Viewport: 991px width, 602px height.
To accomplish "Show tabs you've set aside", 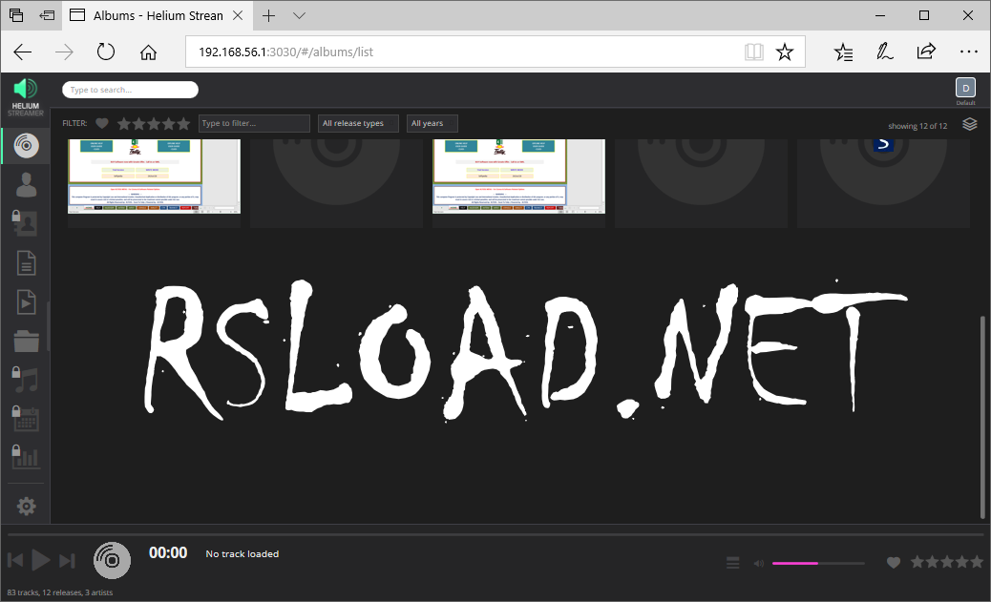I will click(x=16, y=15).
